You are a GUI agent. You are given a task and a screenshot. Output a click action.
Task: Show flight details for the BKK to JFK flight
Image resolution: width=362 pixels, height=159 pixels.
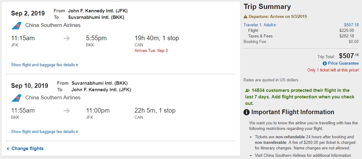coord(44,132)
